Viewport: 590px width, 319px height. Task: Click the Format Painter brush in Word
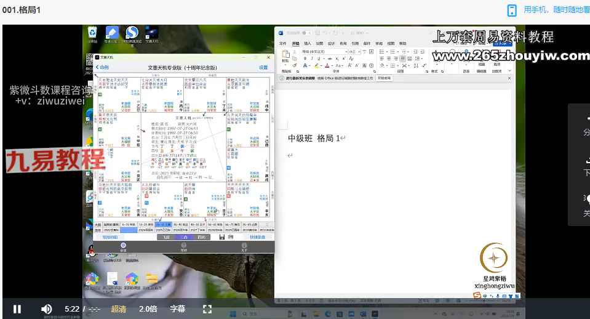pos(294,65)
